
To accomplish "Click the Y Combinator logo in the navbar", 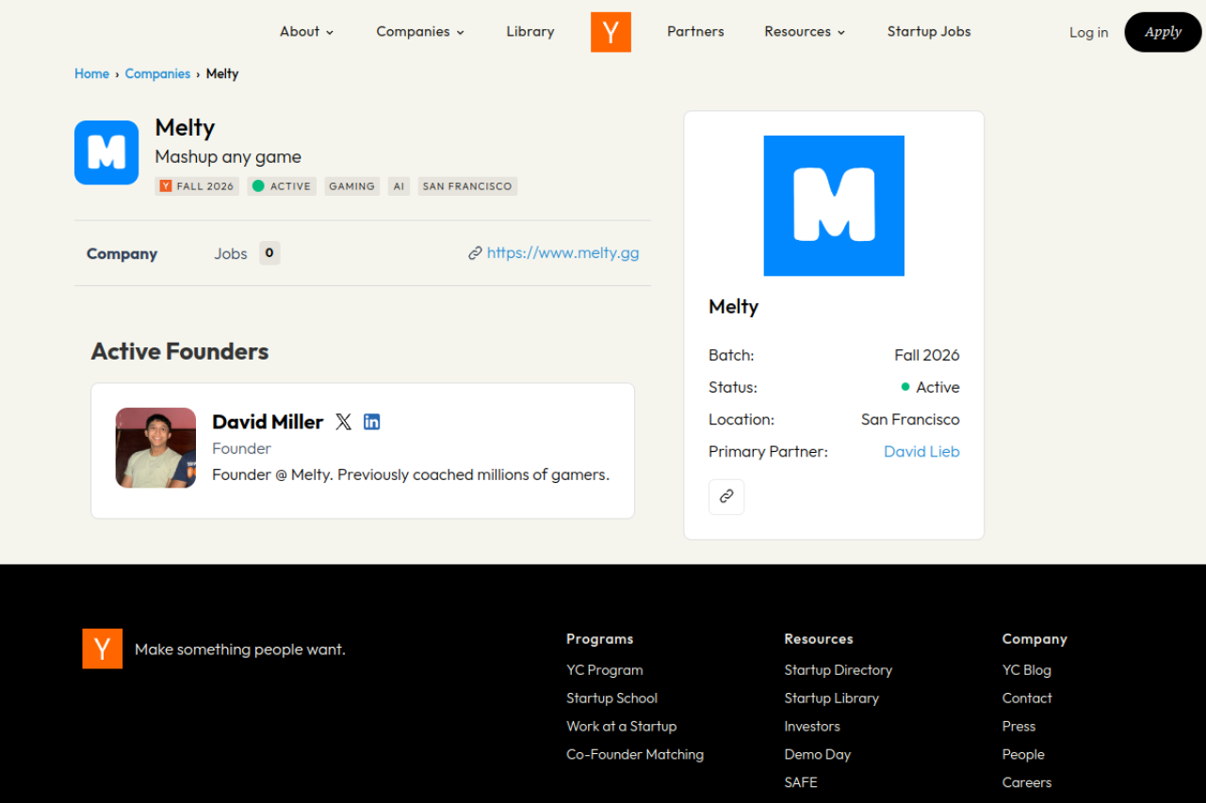I will click(611, 32).
